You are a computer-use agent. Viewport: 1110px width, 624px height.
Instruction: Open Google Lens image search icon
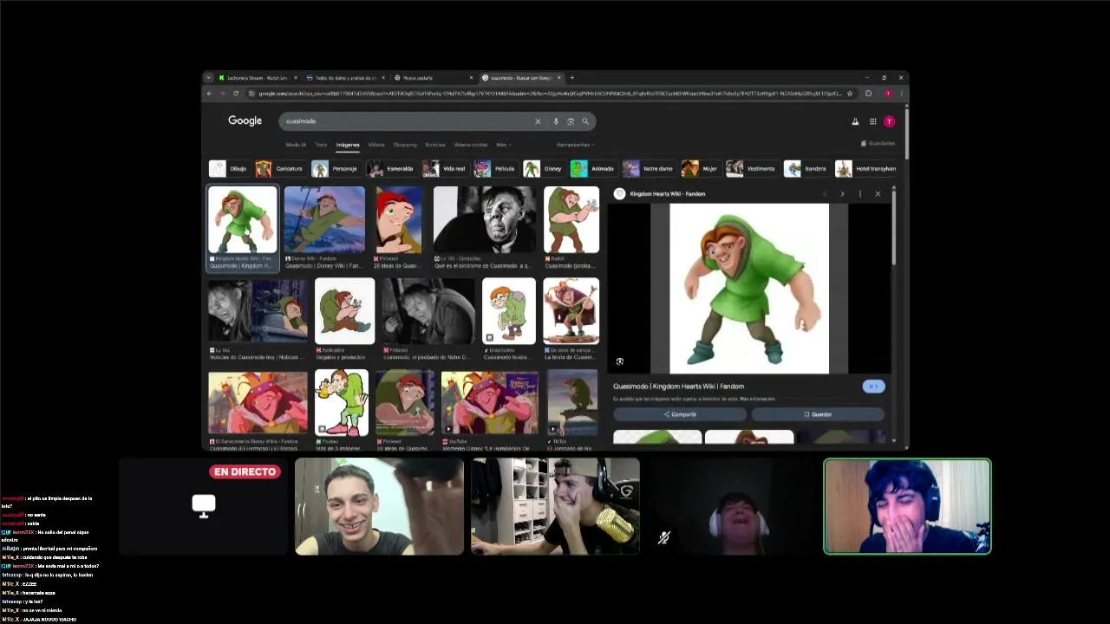pyautogui.click(x=571, y=121)
